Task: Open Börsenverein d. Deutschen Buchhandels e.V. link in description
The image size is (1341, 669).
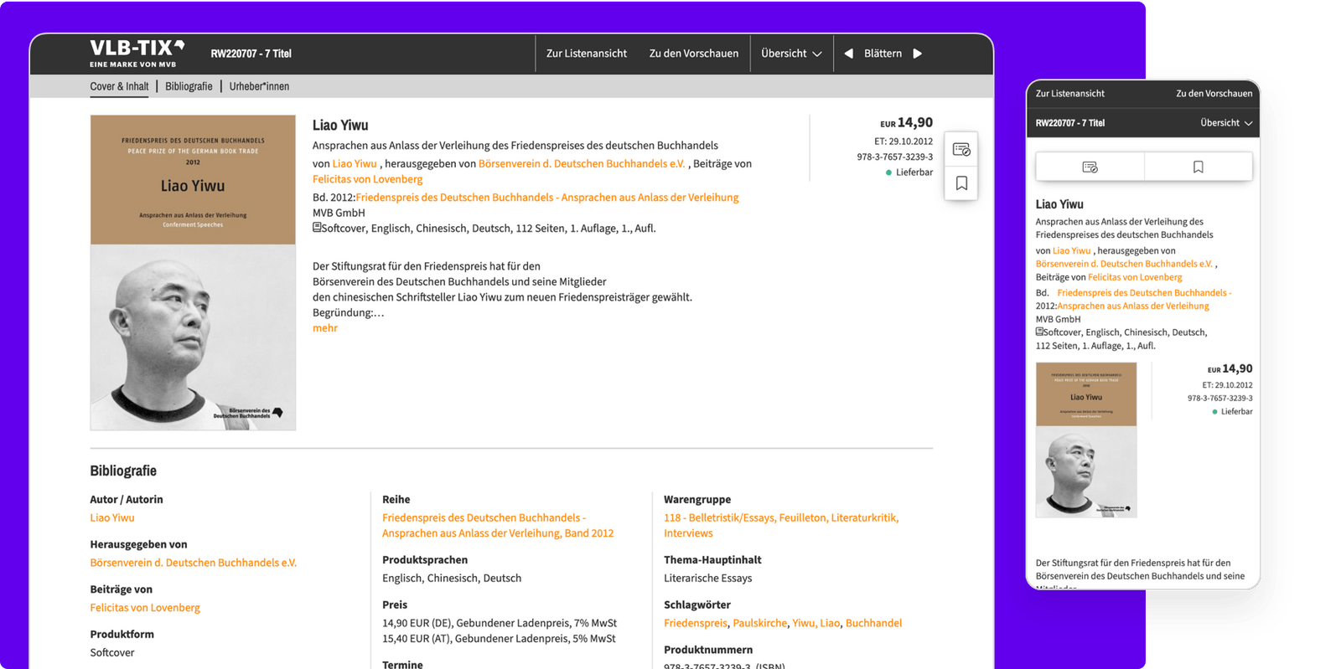Action: (x=582, y=164)
